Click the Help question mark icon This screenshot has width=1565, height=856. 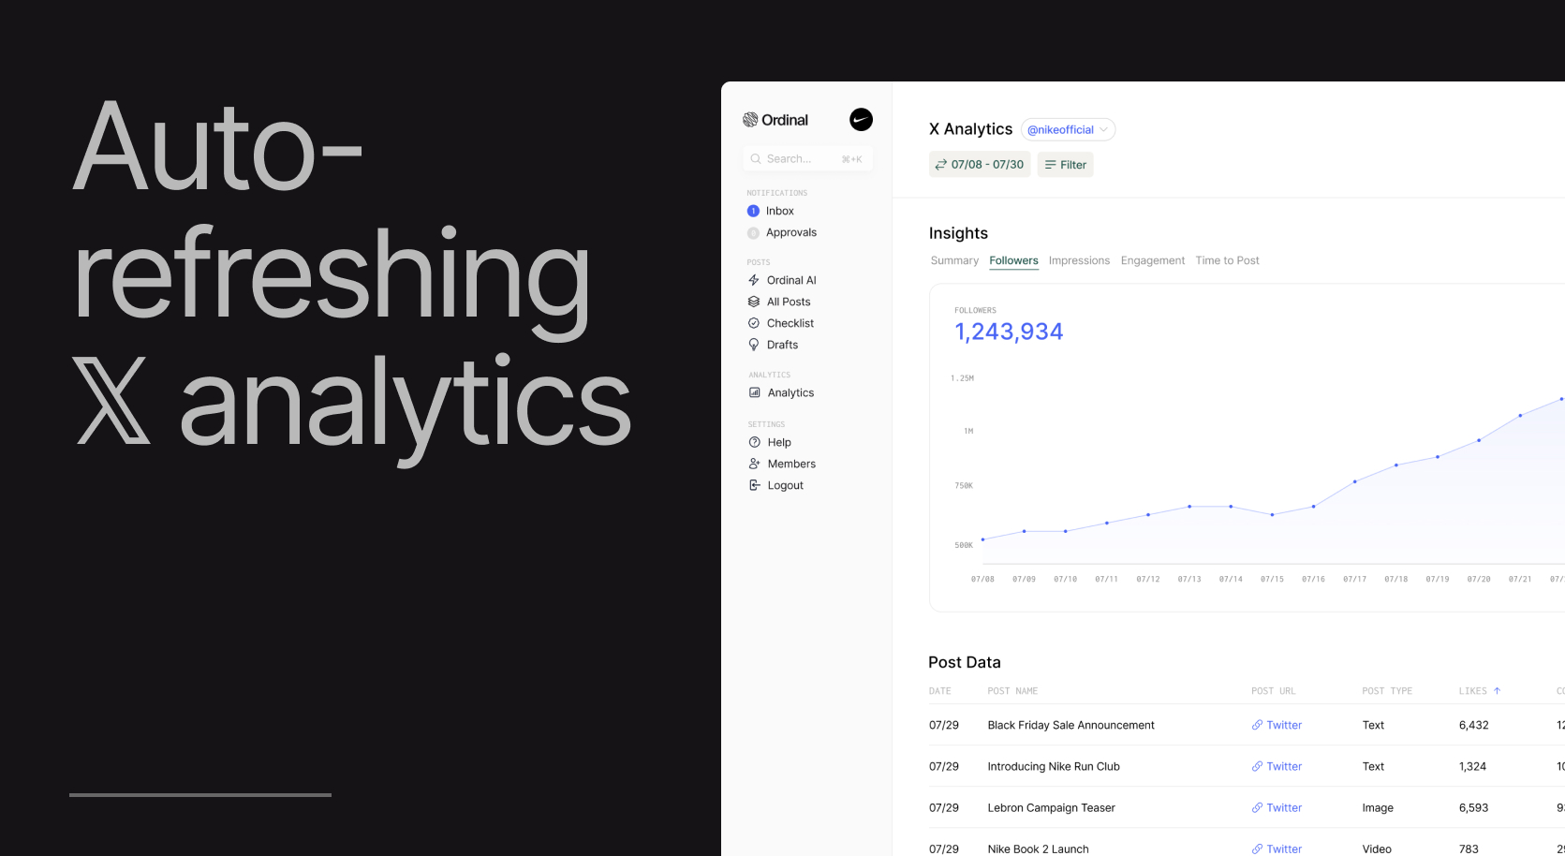pos(755,442)
